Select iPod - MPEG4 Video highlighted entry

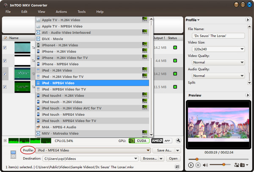point(92,83)
